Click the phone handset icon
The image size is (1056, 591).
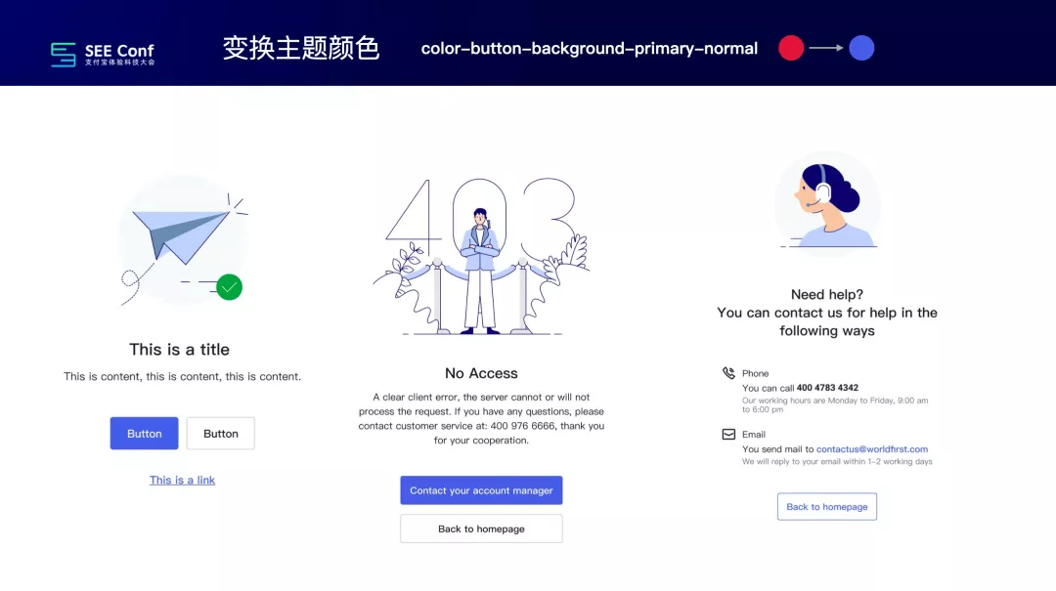728,373
